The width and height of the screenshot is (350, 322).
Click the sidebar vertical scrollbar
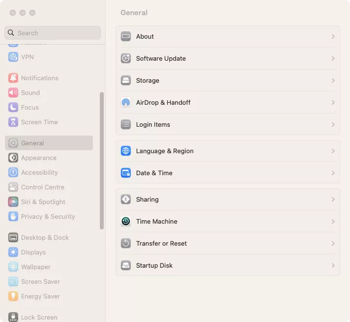pos(102,161)
